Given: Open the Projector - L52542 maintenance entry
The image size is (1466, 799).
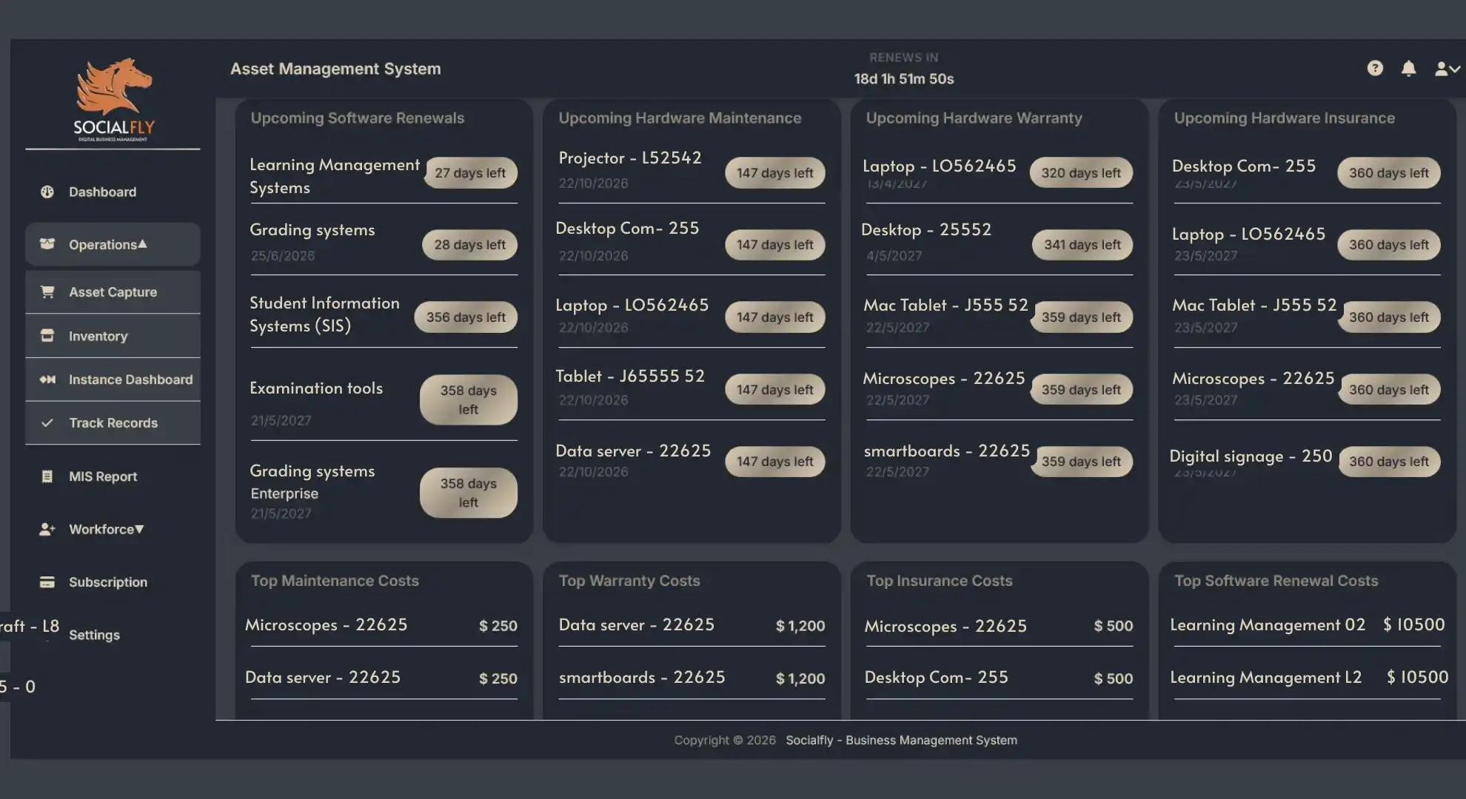Looking at the screenshot, I should click(x=630, y=158).
